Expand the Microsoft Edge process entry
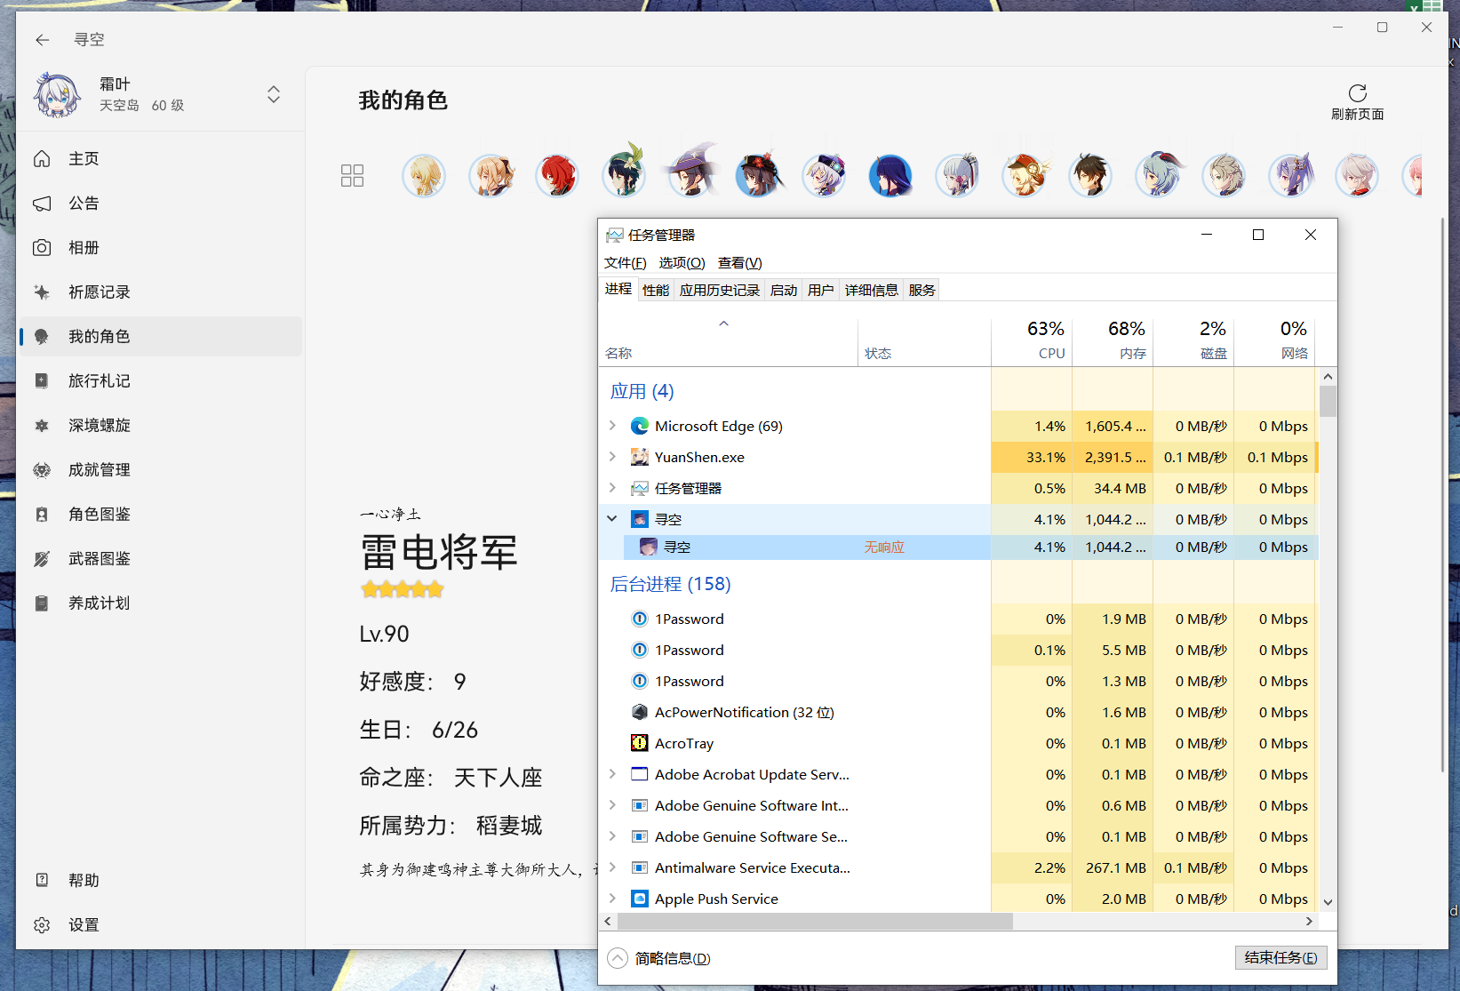Image resolution: width=1460 pixels, height=991 pixels. click(611, 426)
